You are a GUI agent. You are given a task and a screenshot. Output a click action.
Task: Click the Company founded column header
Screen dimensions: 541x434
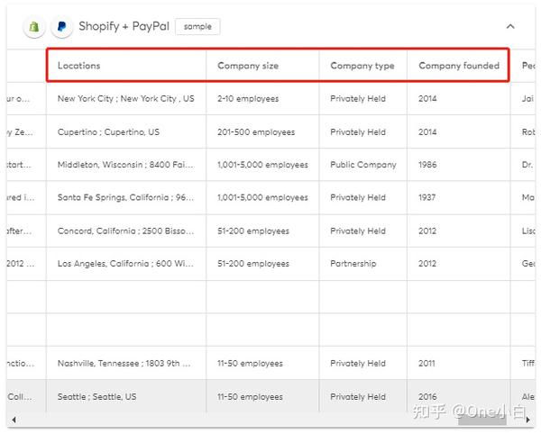[459, 66]
